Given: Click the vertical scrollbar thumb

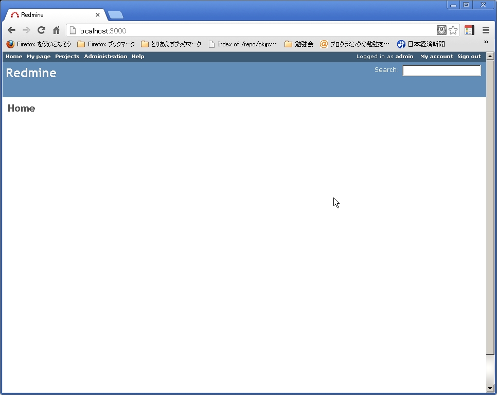Looking at the screenshot, I should 490,207.
